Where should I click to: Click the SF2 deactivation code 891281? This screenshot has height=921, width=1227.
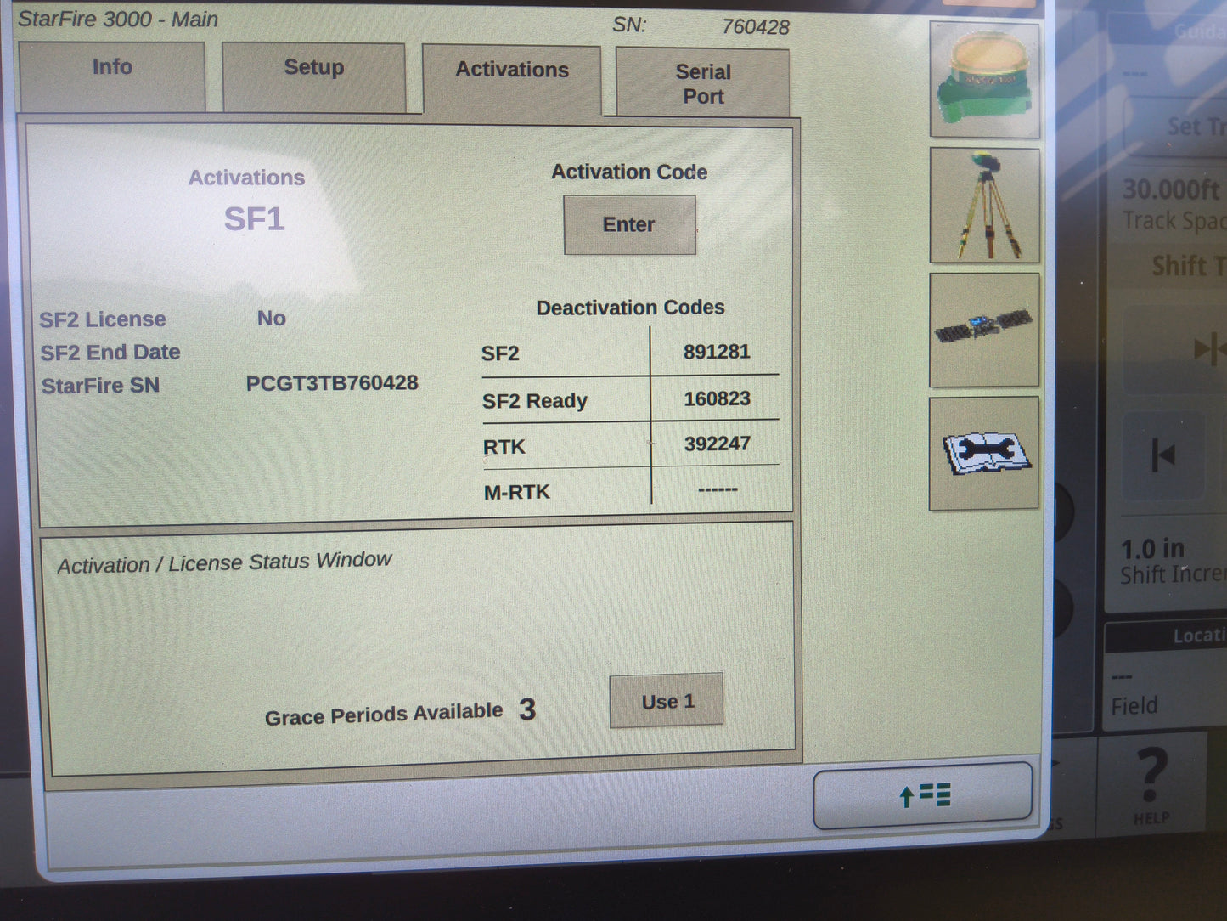(717, 352)
